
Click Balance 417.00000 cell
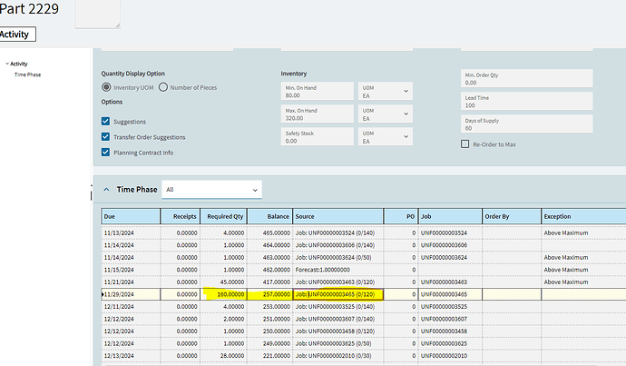pos(269,282)
